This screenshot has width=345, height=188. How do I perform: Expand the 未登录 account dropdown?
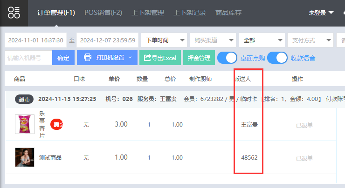(x=321, y=13)
